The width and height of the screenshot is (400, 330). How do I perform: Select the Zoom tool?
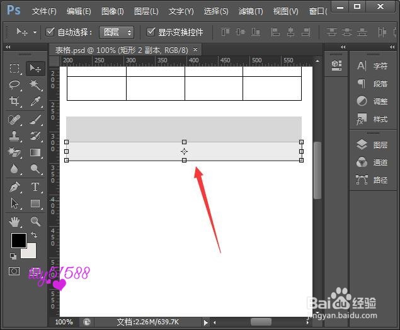point(35,222)
